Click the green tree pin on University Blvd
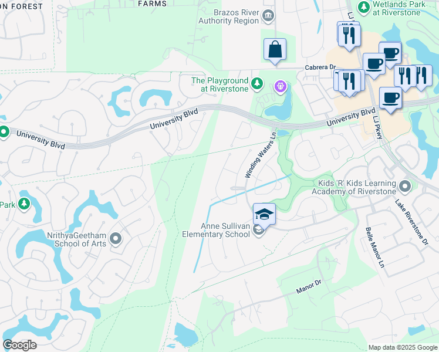 pos(4,133)
